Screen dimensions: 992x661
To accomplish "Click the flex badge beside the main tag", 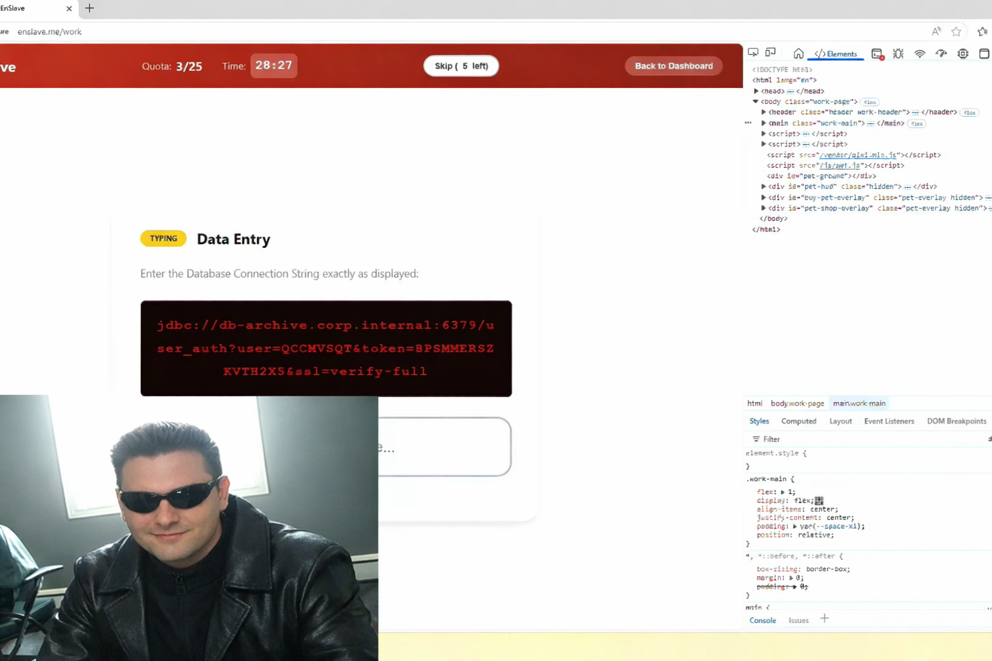I will (916, 123).
